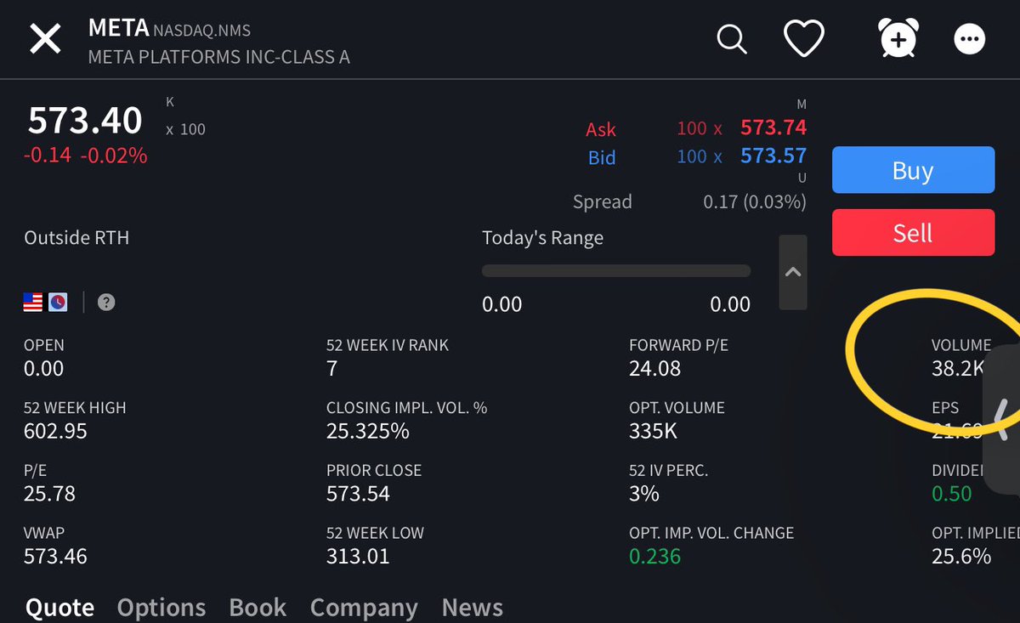The image size is (1020, 623).
Task: Tap the blue Buy button
Action: [x=913, y=170]
